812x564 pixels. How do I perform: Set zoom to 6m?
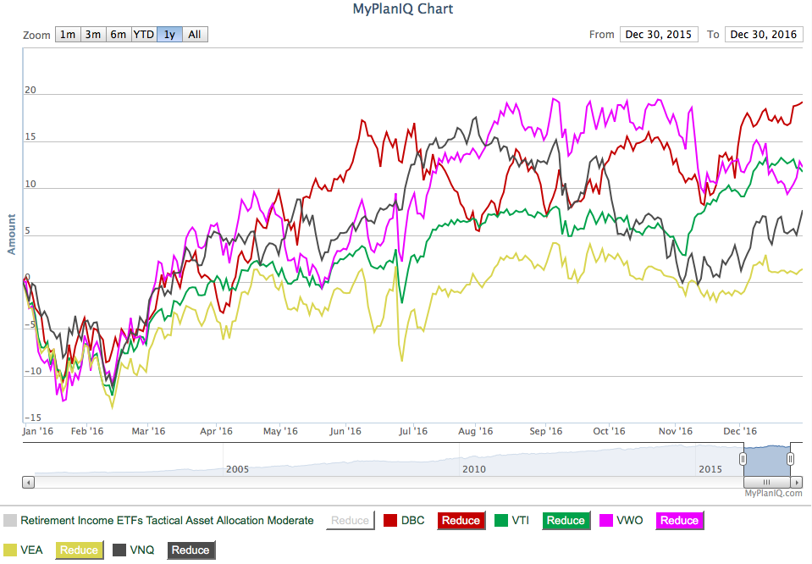coord(119,34)
